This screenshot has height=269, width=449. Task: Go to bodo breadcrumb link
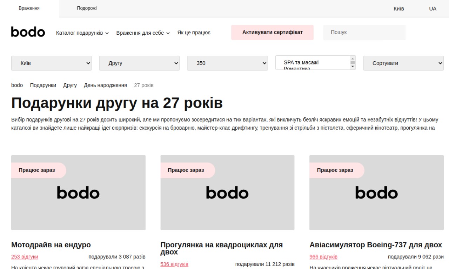coord(17,85)
